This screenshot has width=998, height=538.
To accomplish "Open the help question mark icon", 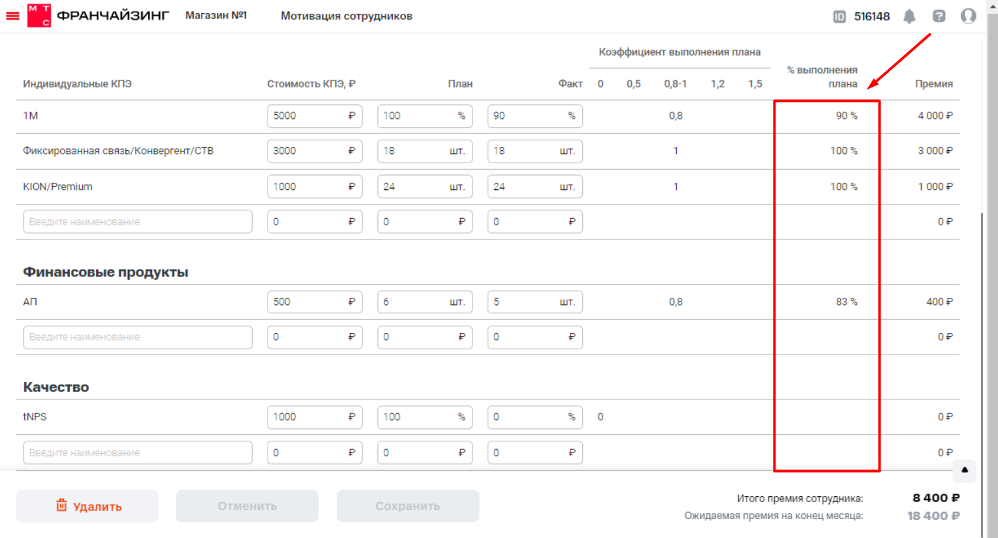I will click(x=939, y=16).
